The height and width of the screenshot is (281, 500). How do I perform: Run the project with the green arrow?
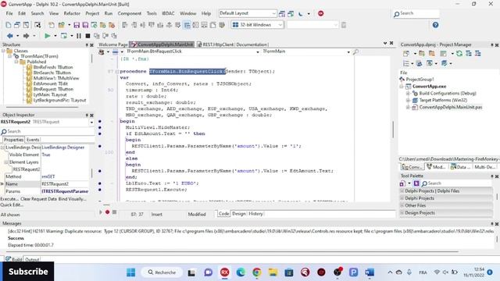click(47, 36)
